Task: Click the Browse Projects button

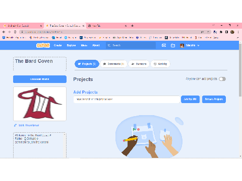Action: pos(214,99)
